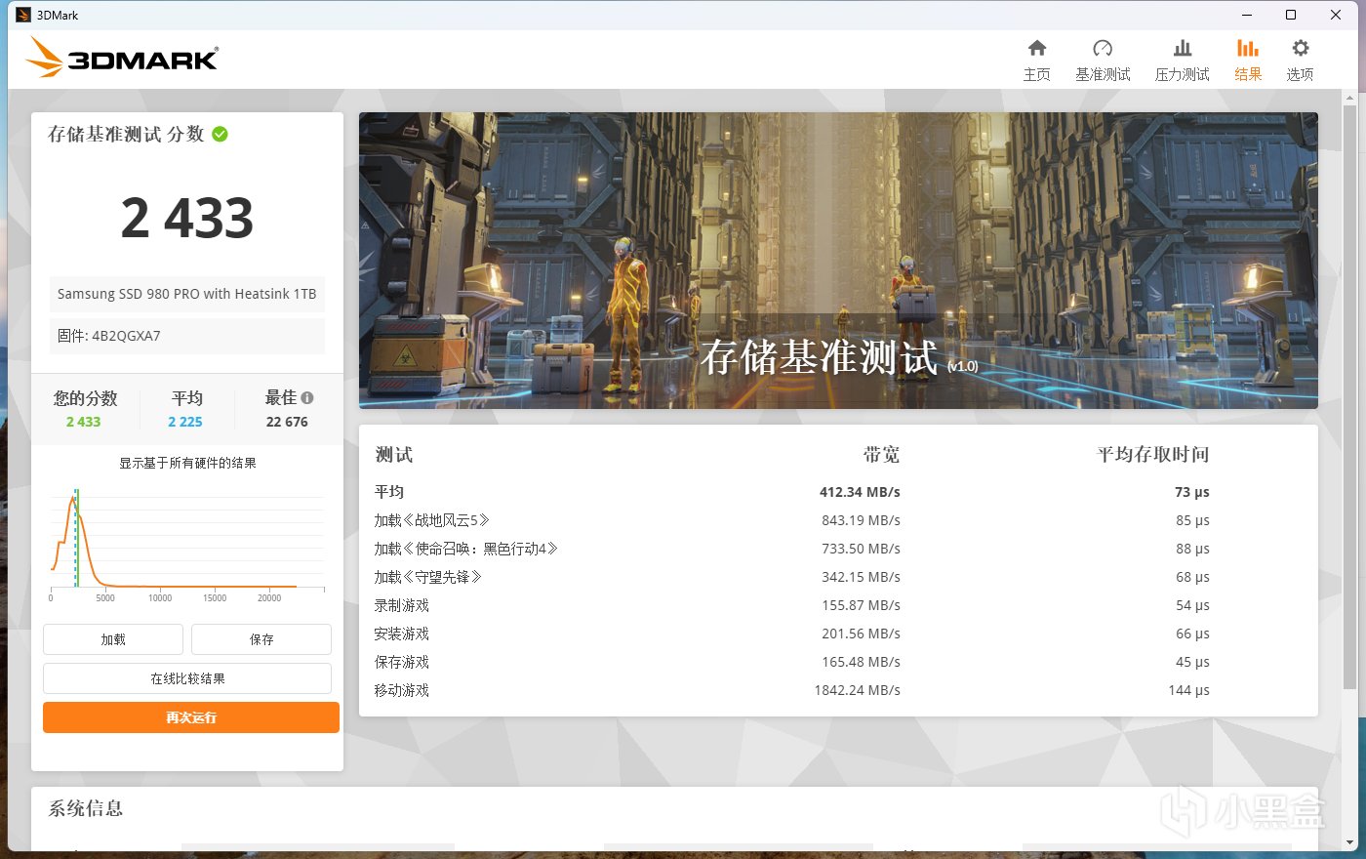Click the 移动游戏 row label
Image resolution: width=1366 pixels, height=859 pixels.
click(401, 690)
